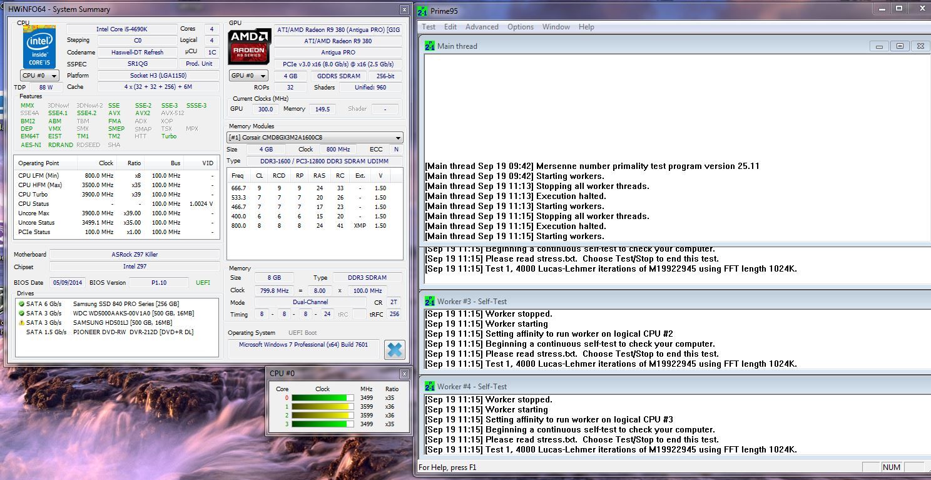
Task: Click the ASRock Z97 Killer motherboard field
Action: coord(135,255)
